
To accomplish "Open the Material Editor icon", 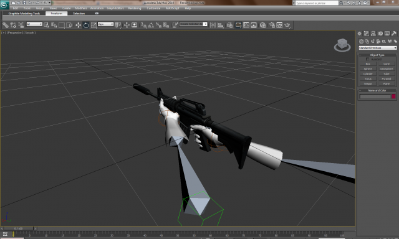I will click(263, 25).
